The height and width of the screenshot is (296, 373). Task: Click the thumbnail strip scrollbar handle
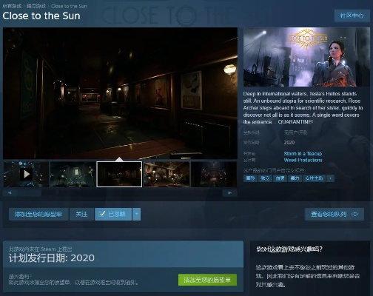pos(29,192)
